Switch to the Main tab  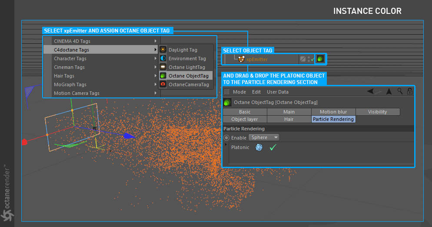(289, 112)
